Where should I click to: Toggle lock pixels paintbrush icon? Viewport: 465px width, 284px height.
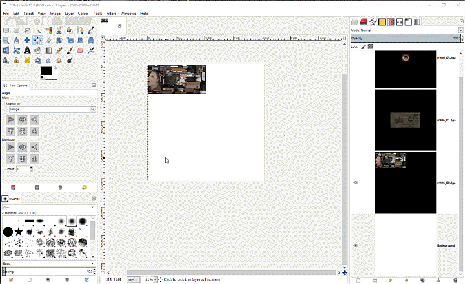[x=364, y=46]
